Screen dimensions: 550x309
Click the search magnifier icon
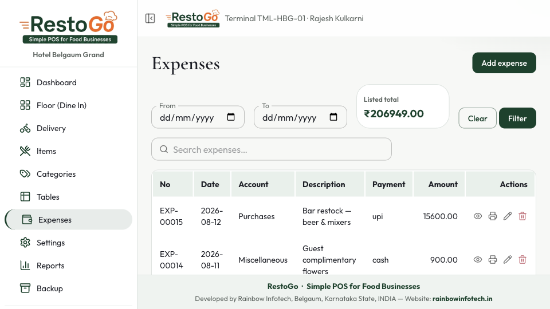[x=164, y=149]
